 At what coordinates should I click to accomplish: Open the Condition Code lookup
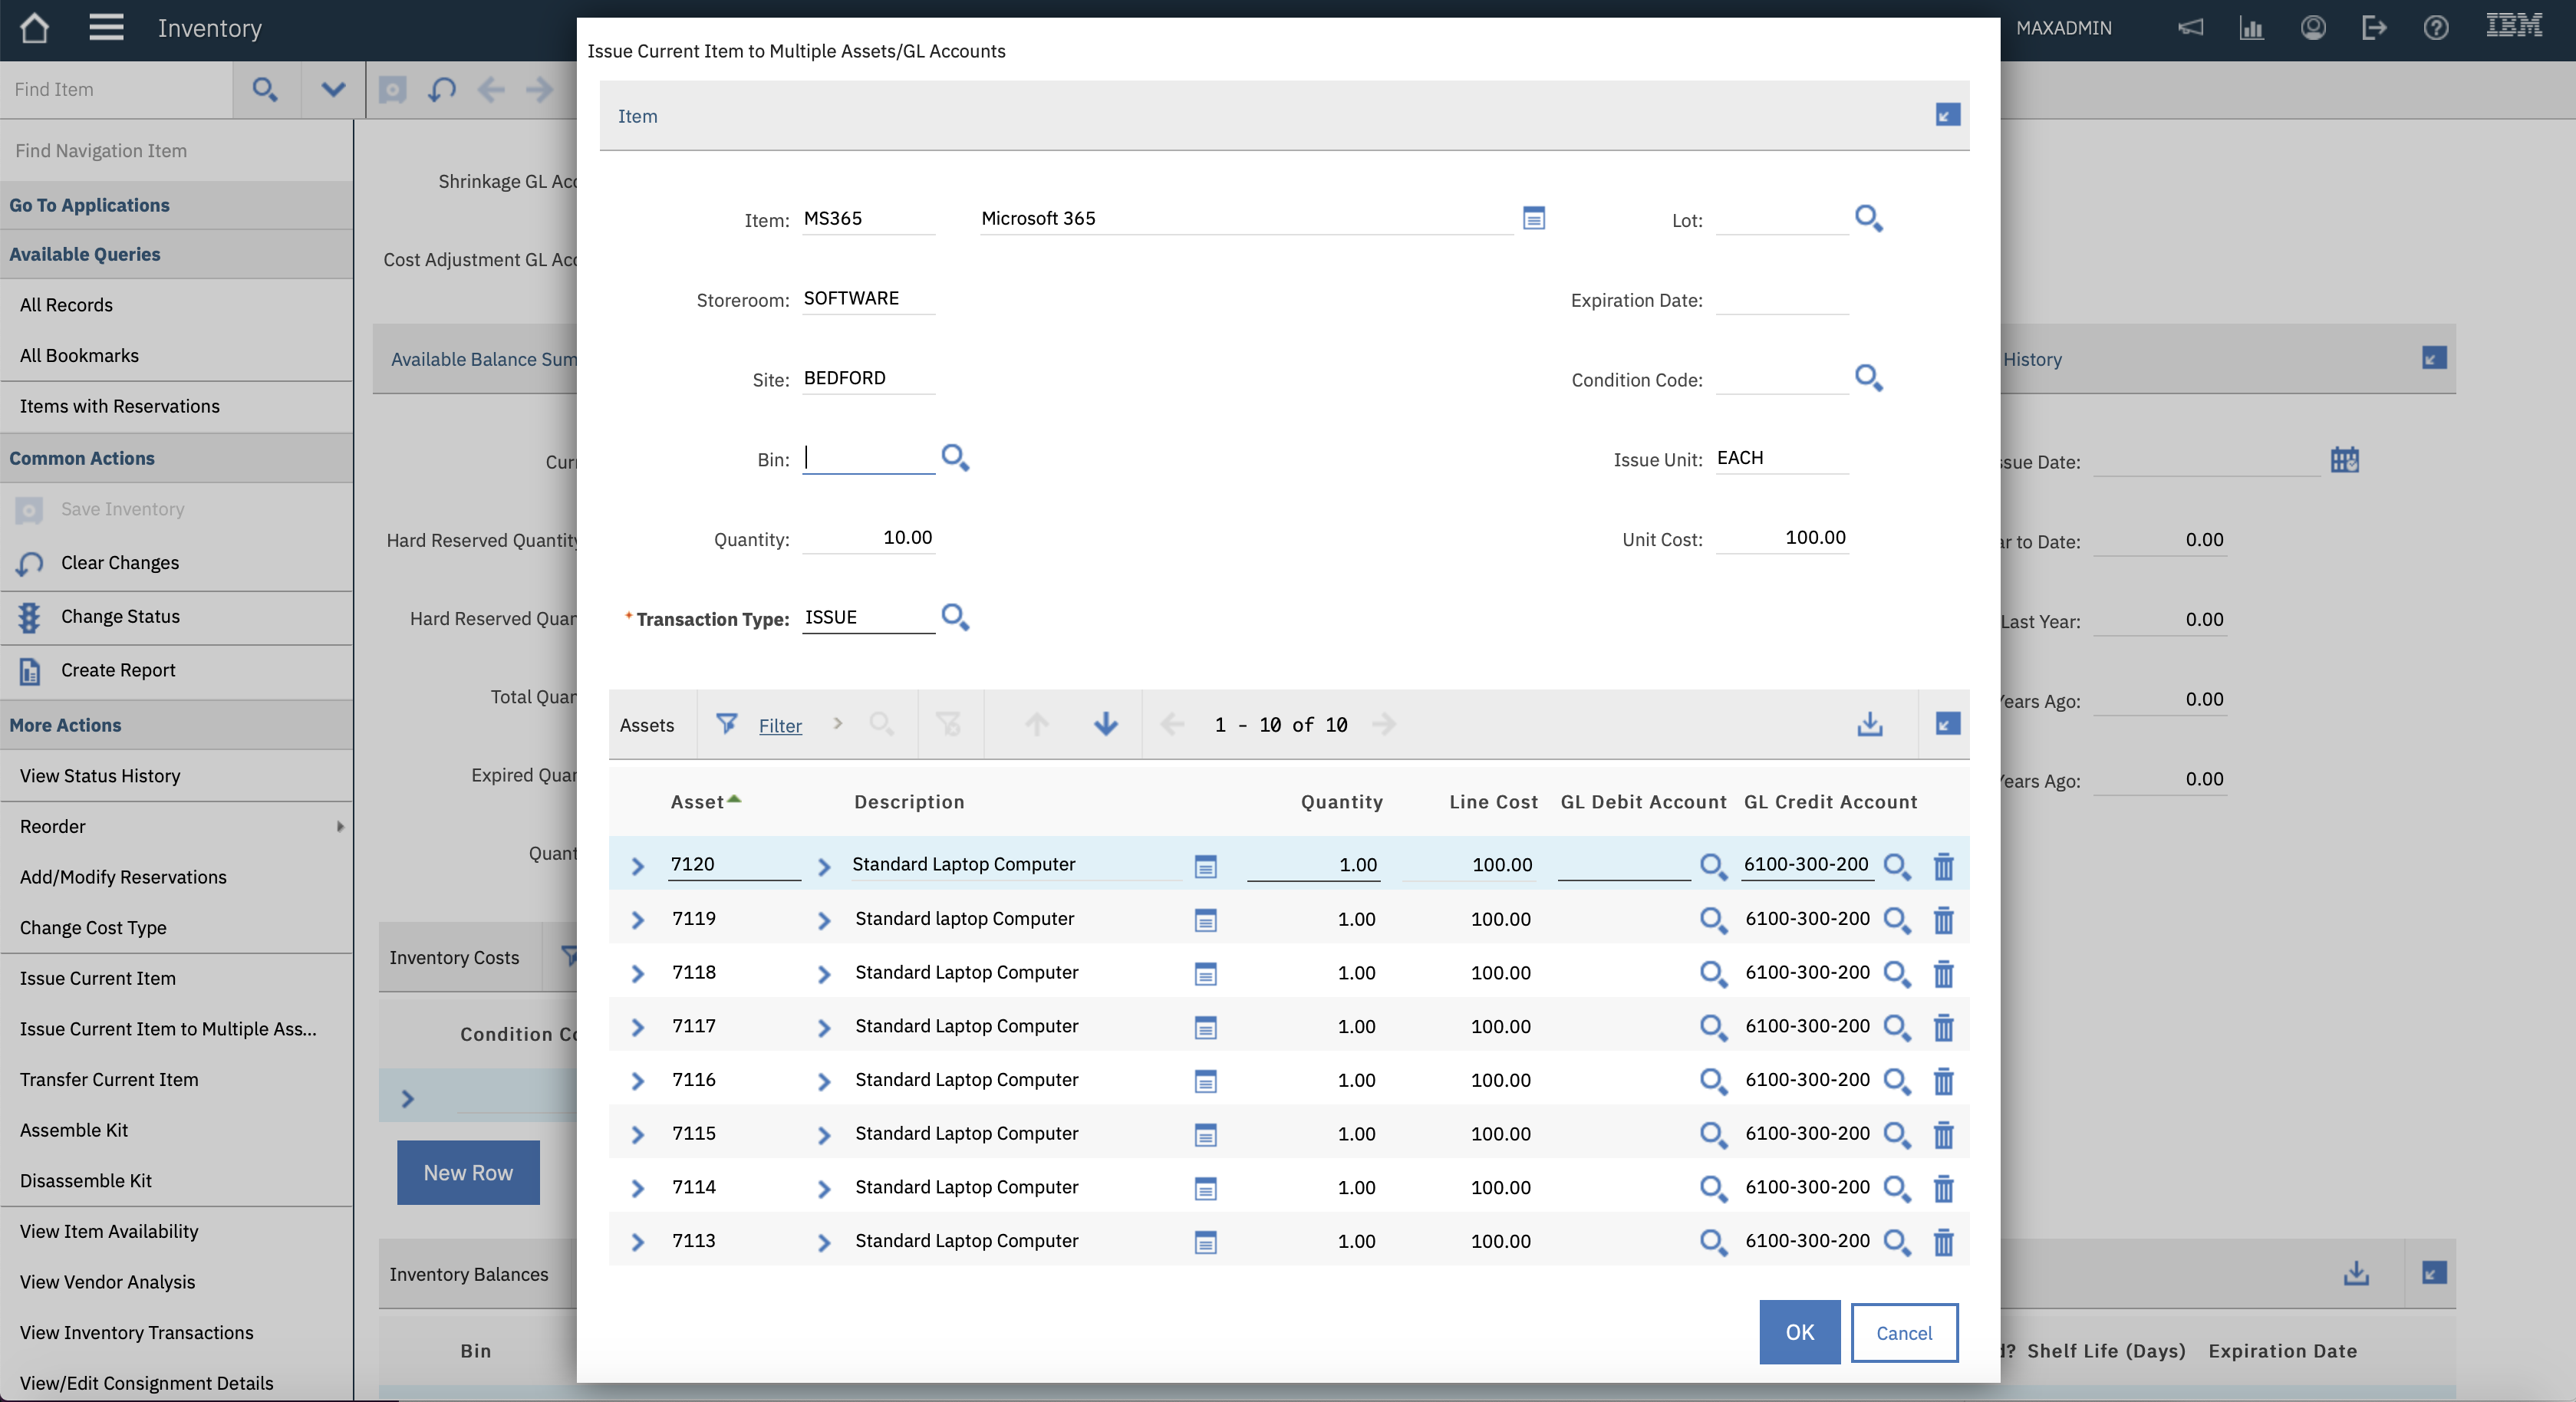(x=1869, y=378)
